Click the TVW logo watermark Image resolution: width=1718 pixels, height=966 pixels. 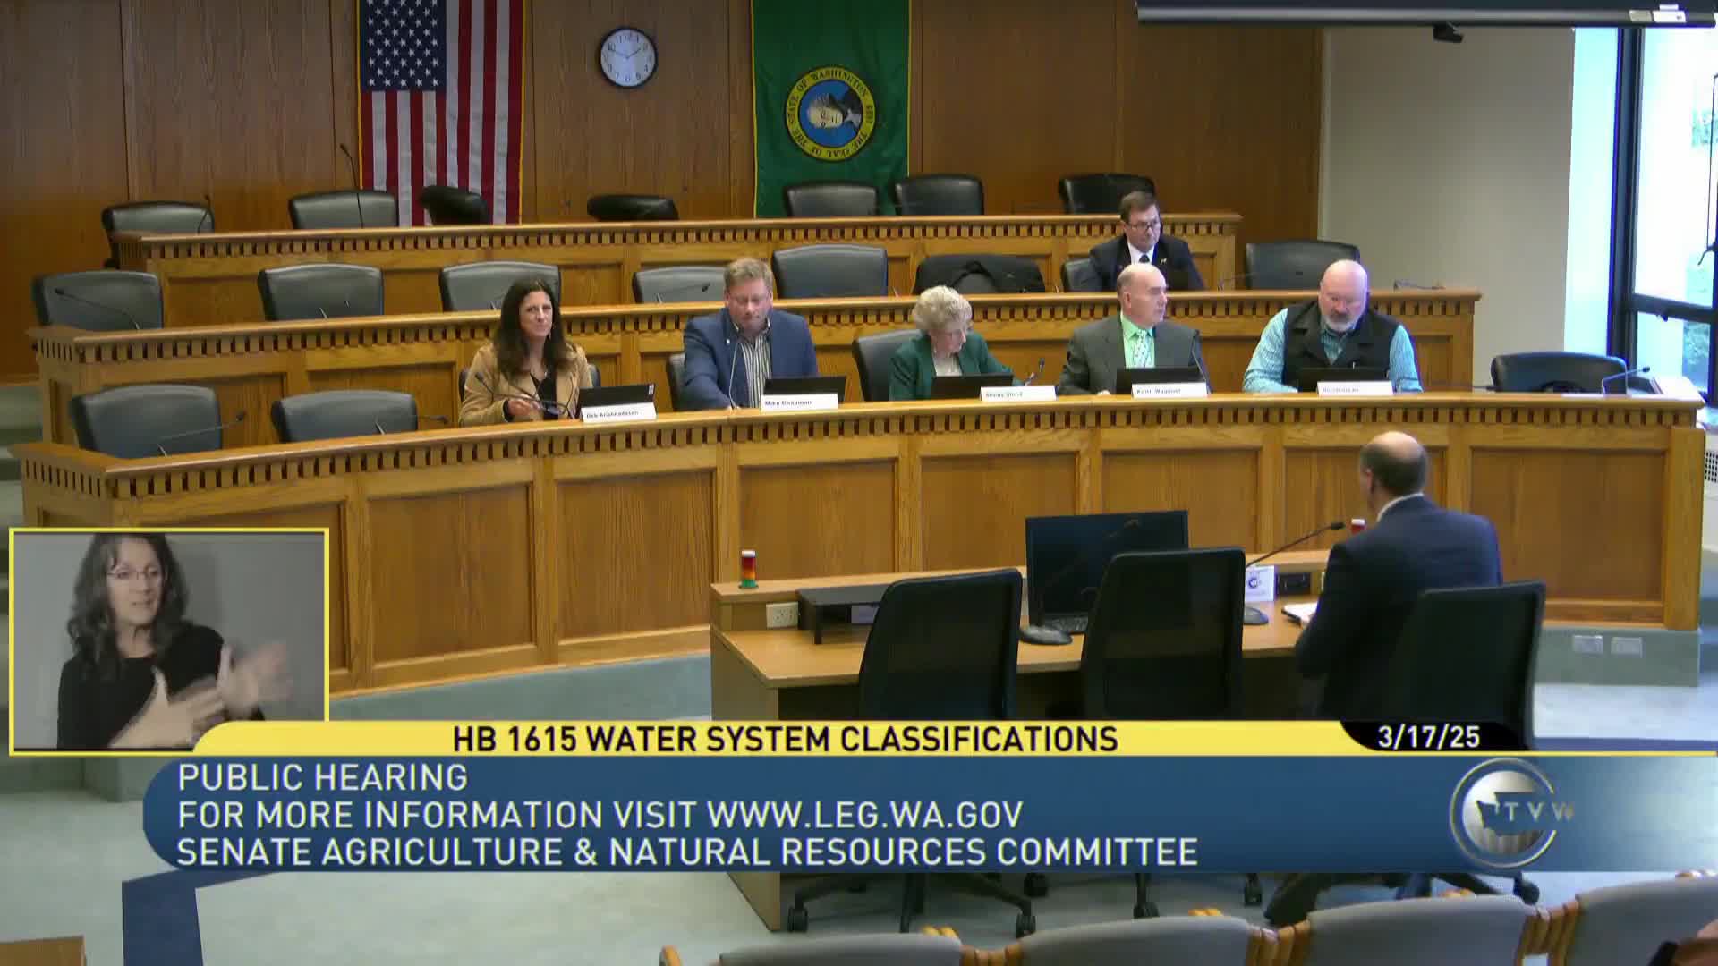[x=1509, y=812]
